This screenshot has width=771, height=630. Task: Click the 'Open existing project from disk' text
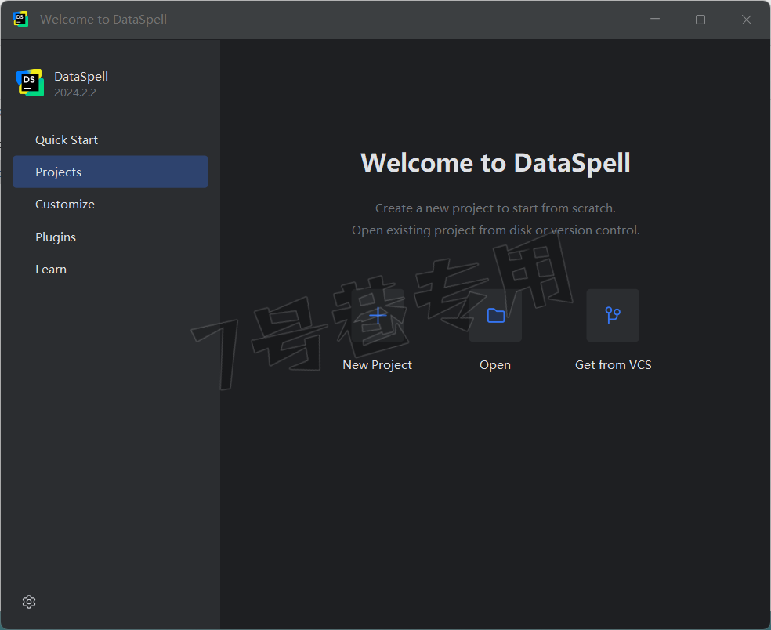[x=442, y=230]
